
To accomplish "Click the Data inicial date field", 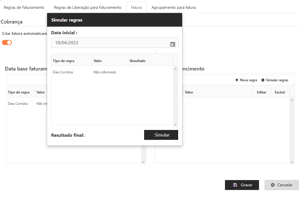I will 111,43.
